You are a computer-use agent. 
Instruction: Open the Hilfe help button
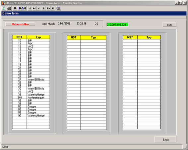pyautogui.click(x=169, y=25)
